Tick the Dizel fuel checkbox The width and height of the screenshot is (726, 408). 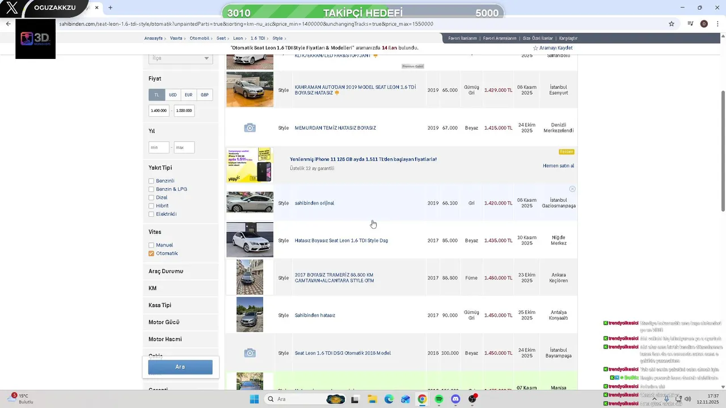coord(151,198)
